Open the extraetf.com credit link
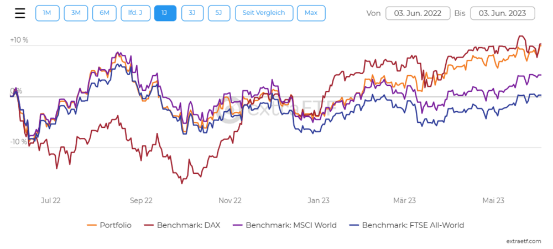The width and height of the screenshot is (553, 249). 525,241
